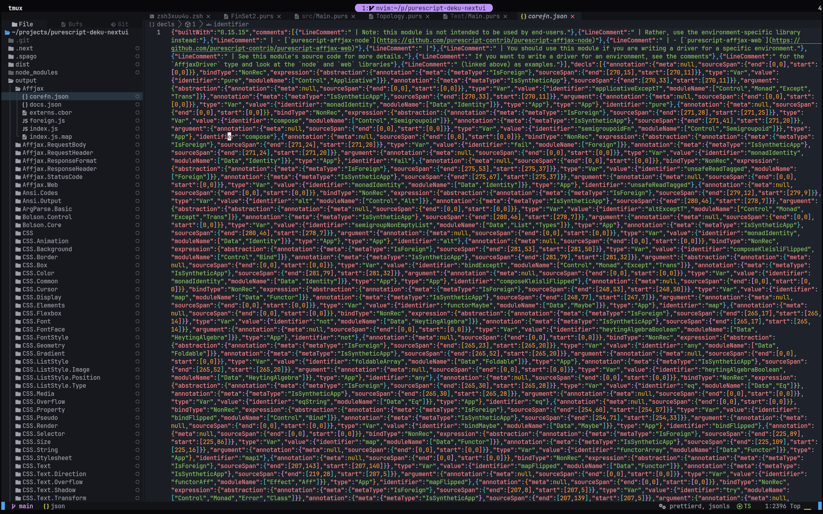
Task: Switch to the src/Main.purs tab
Action: [x=324, y=16]
